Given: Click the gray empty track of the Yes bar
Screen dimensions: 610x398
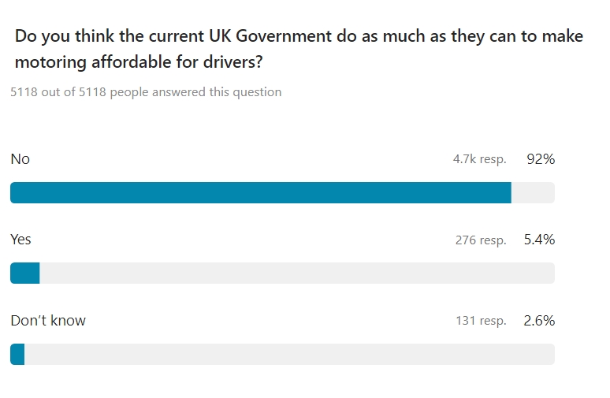Looking at the screenshot, I should (297, 273).
